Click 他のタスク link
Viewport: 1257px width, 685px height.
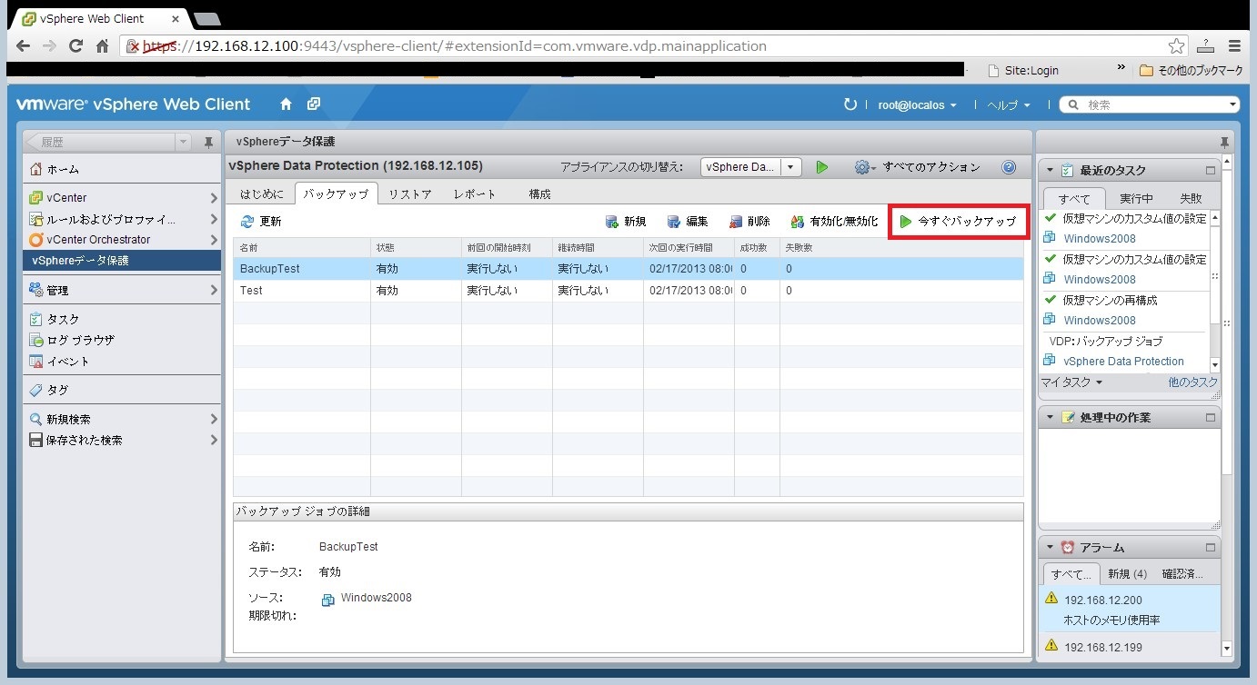click(1192, 382)
